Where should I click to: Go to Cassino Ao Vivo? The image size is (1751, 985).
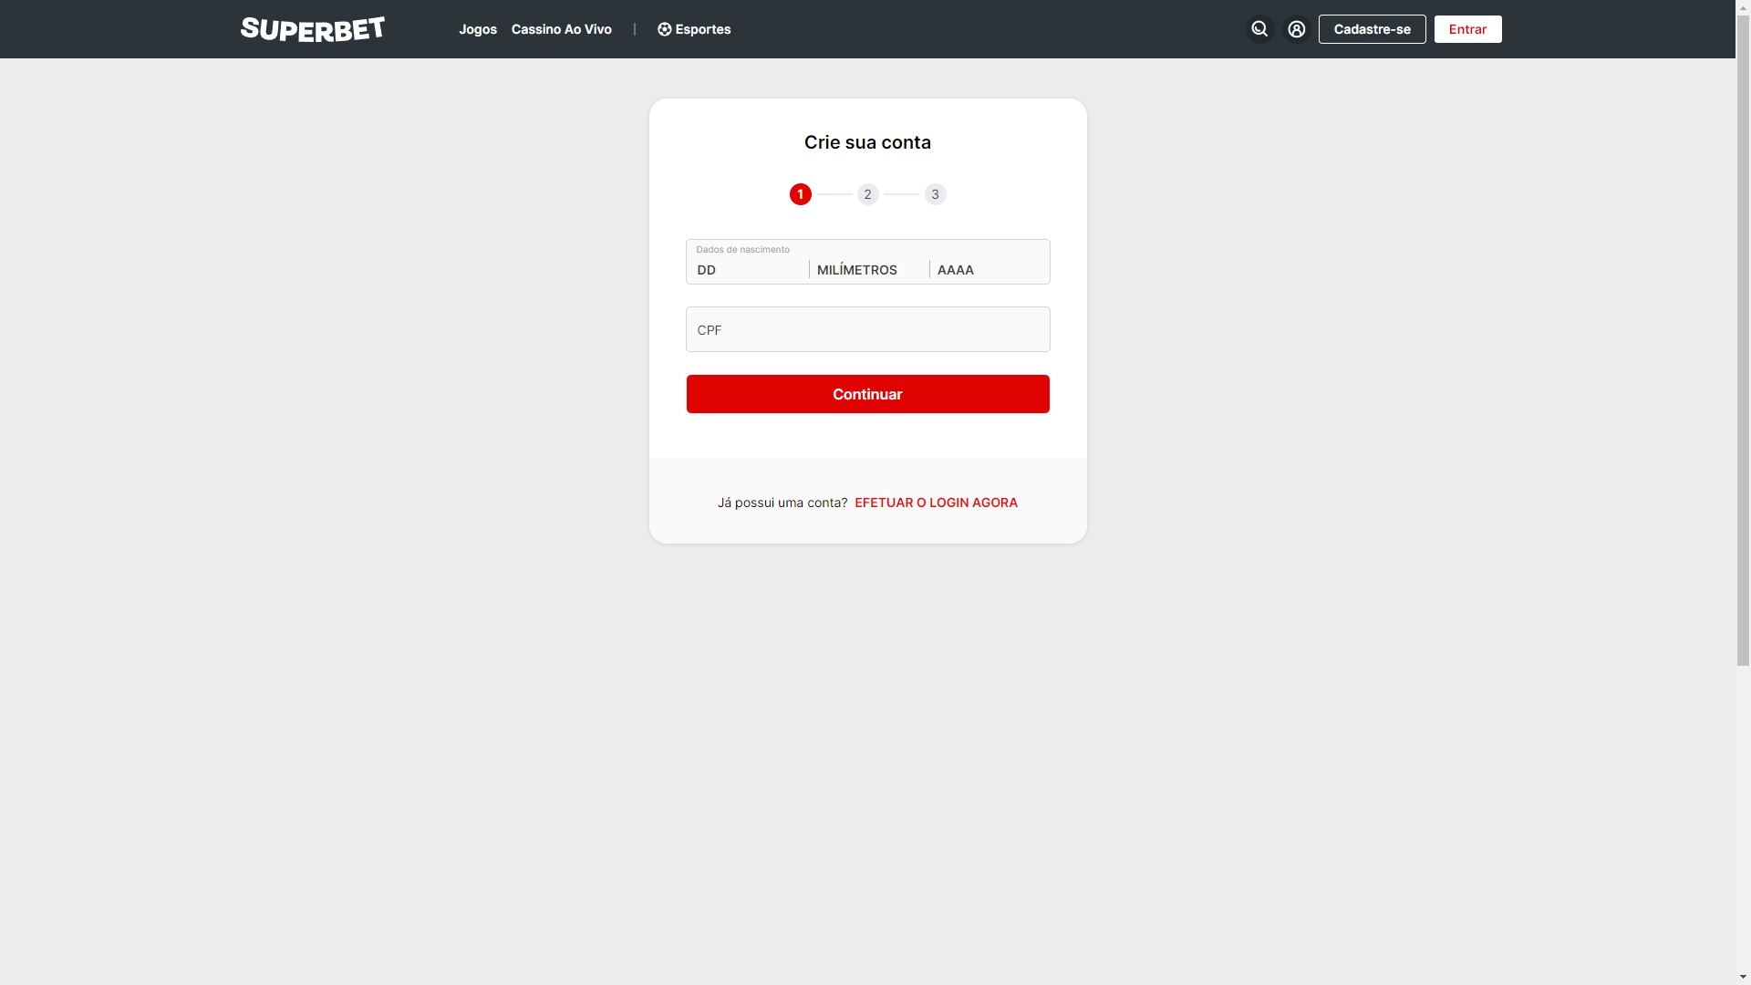[562, 29]
